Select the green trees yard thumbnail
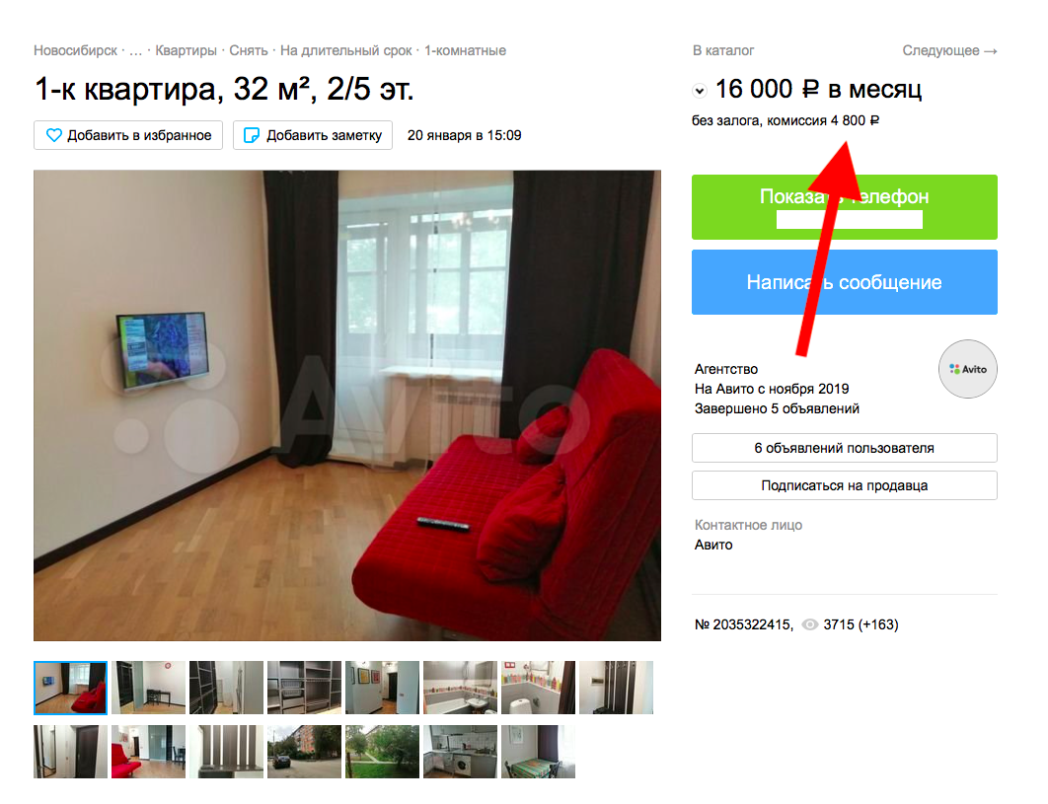This screenshot has height=804, width=1048. 382,752
